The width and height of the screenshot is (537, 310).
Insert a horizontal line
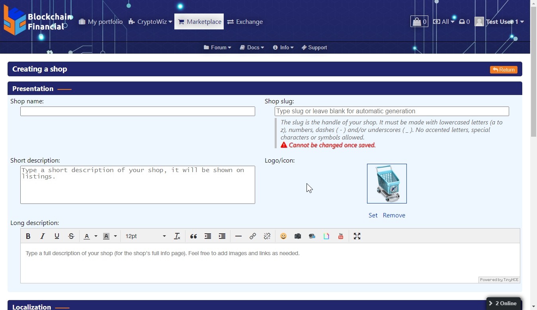[x=238, y=236]
